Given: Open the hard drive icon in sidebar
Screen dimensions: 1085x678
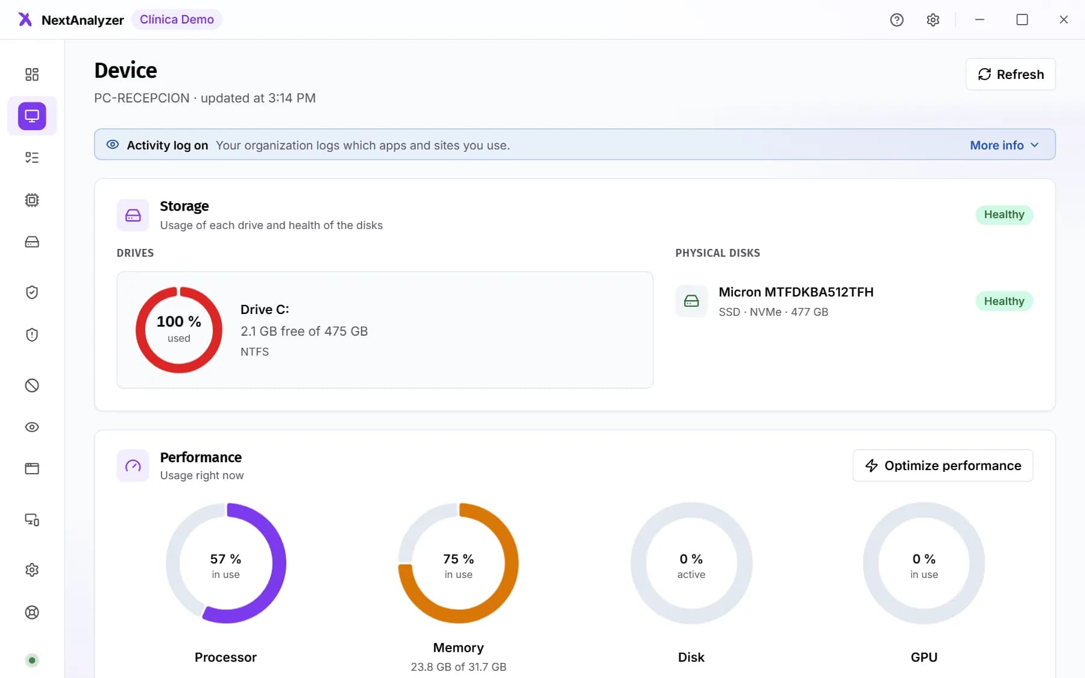Looking at the screenshot, I should [x=32, y=242].
